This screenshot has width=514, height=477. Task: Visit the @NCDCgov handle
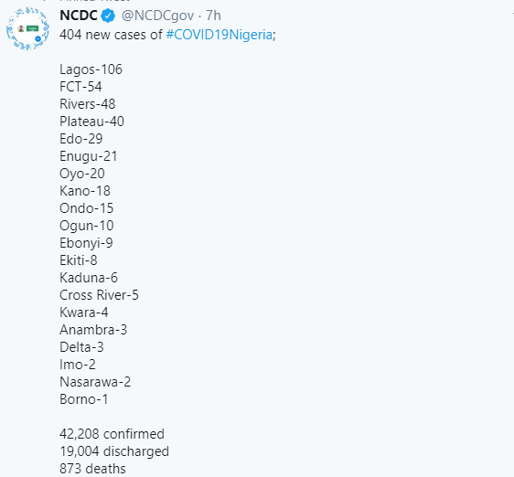tap(157, 16)
